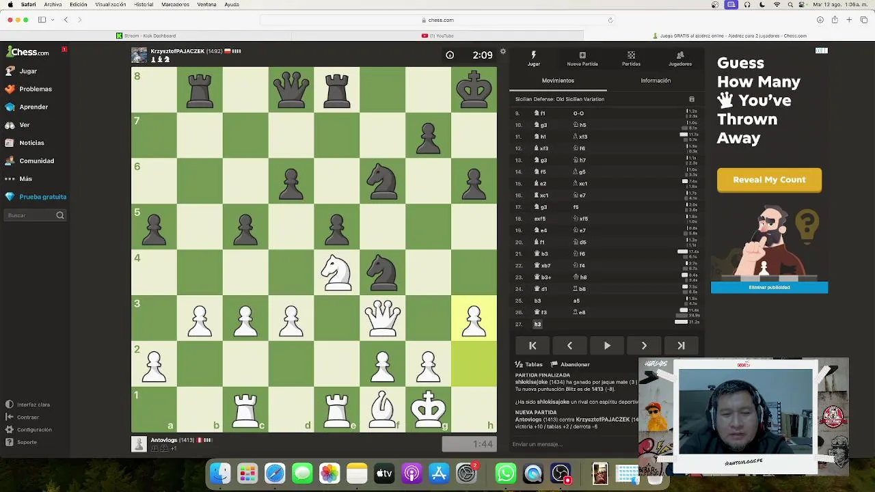Click the Safari address bar chess.com

437,20
